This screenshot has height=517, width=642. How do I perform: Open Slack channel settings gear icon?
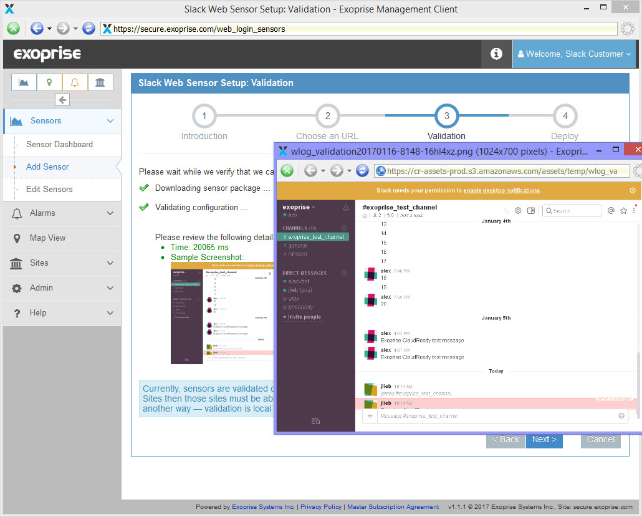(518, 211)
